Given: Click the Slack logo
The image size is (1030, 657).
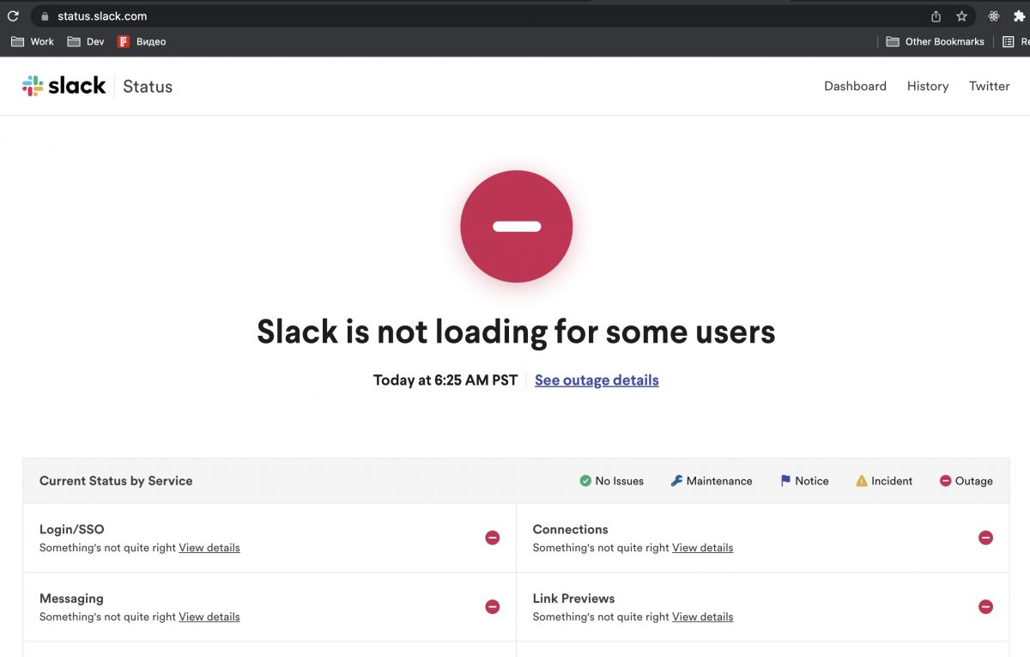Looking at the screenshot, I should point(64,86).
